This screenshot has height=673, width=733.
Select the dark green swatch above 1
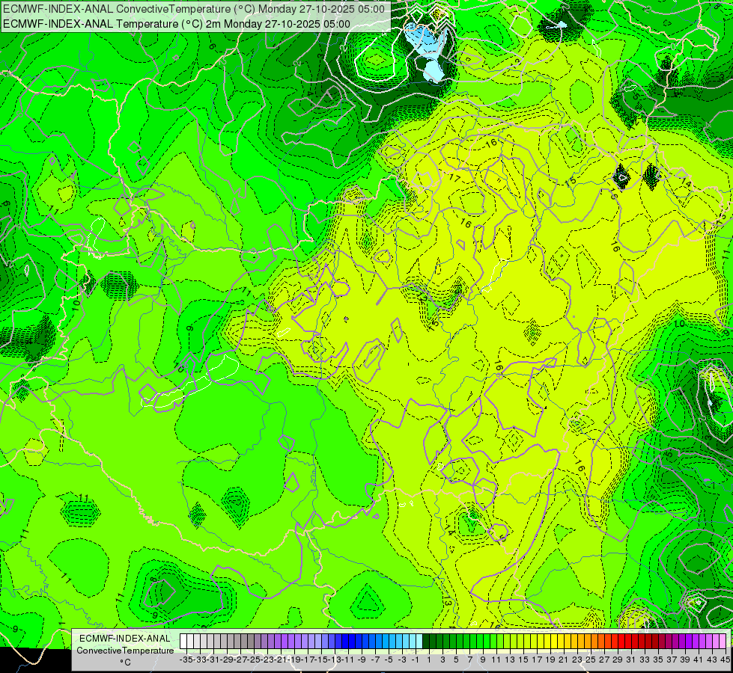coord(426,641)
